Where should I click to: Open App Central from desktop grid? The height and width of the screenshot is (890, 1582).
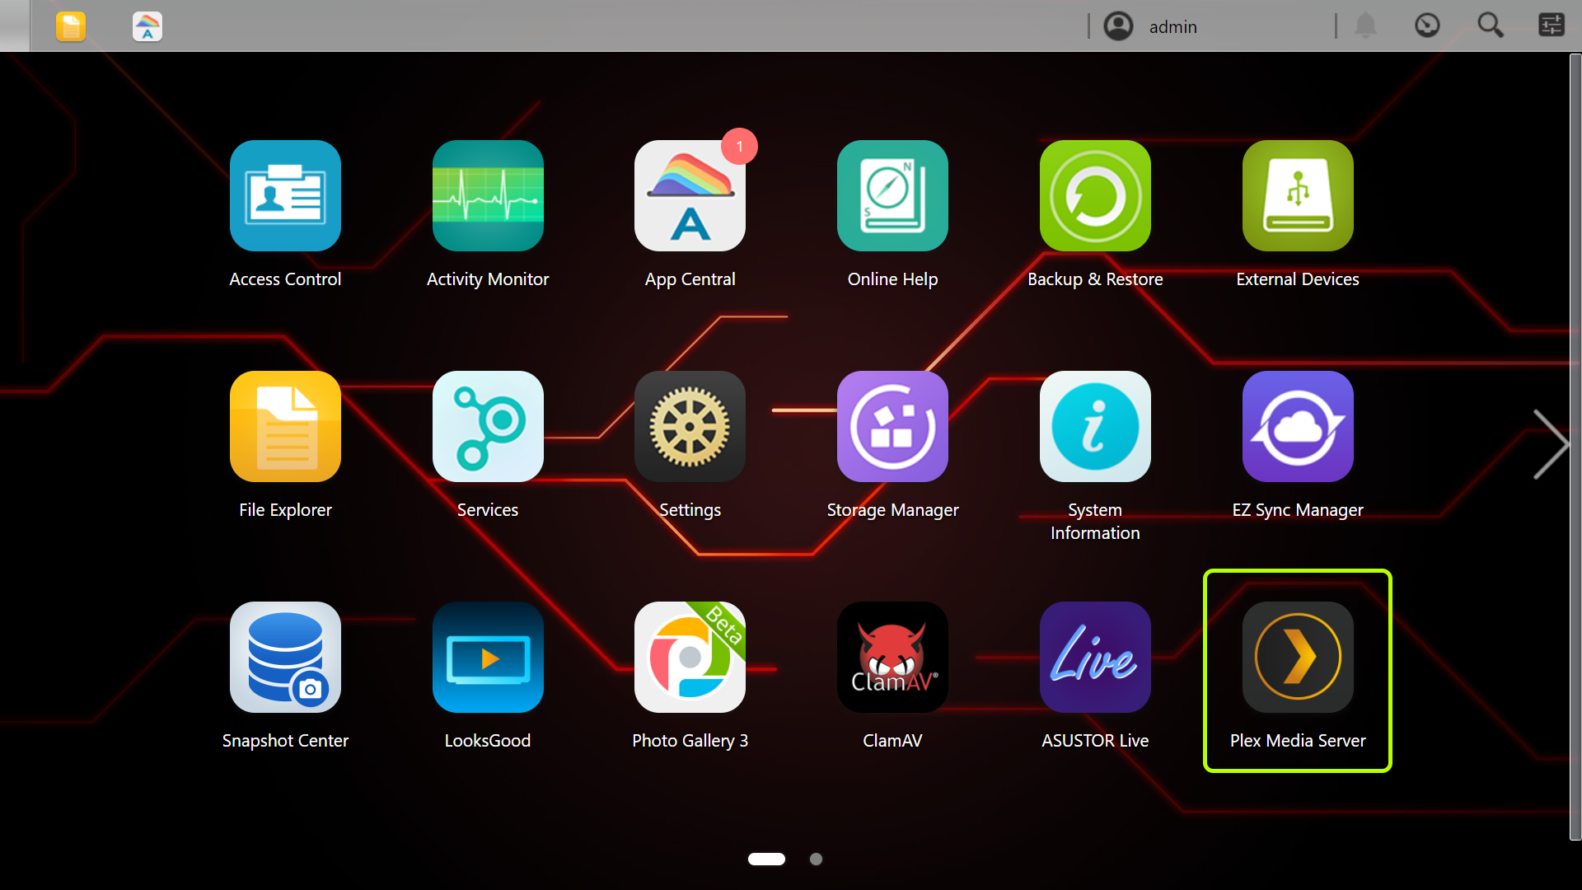[x=690, y=196]
